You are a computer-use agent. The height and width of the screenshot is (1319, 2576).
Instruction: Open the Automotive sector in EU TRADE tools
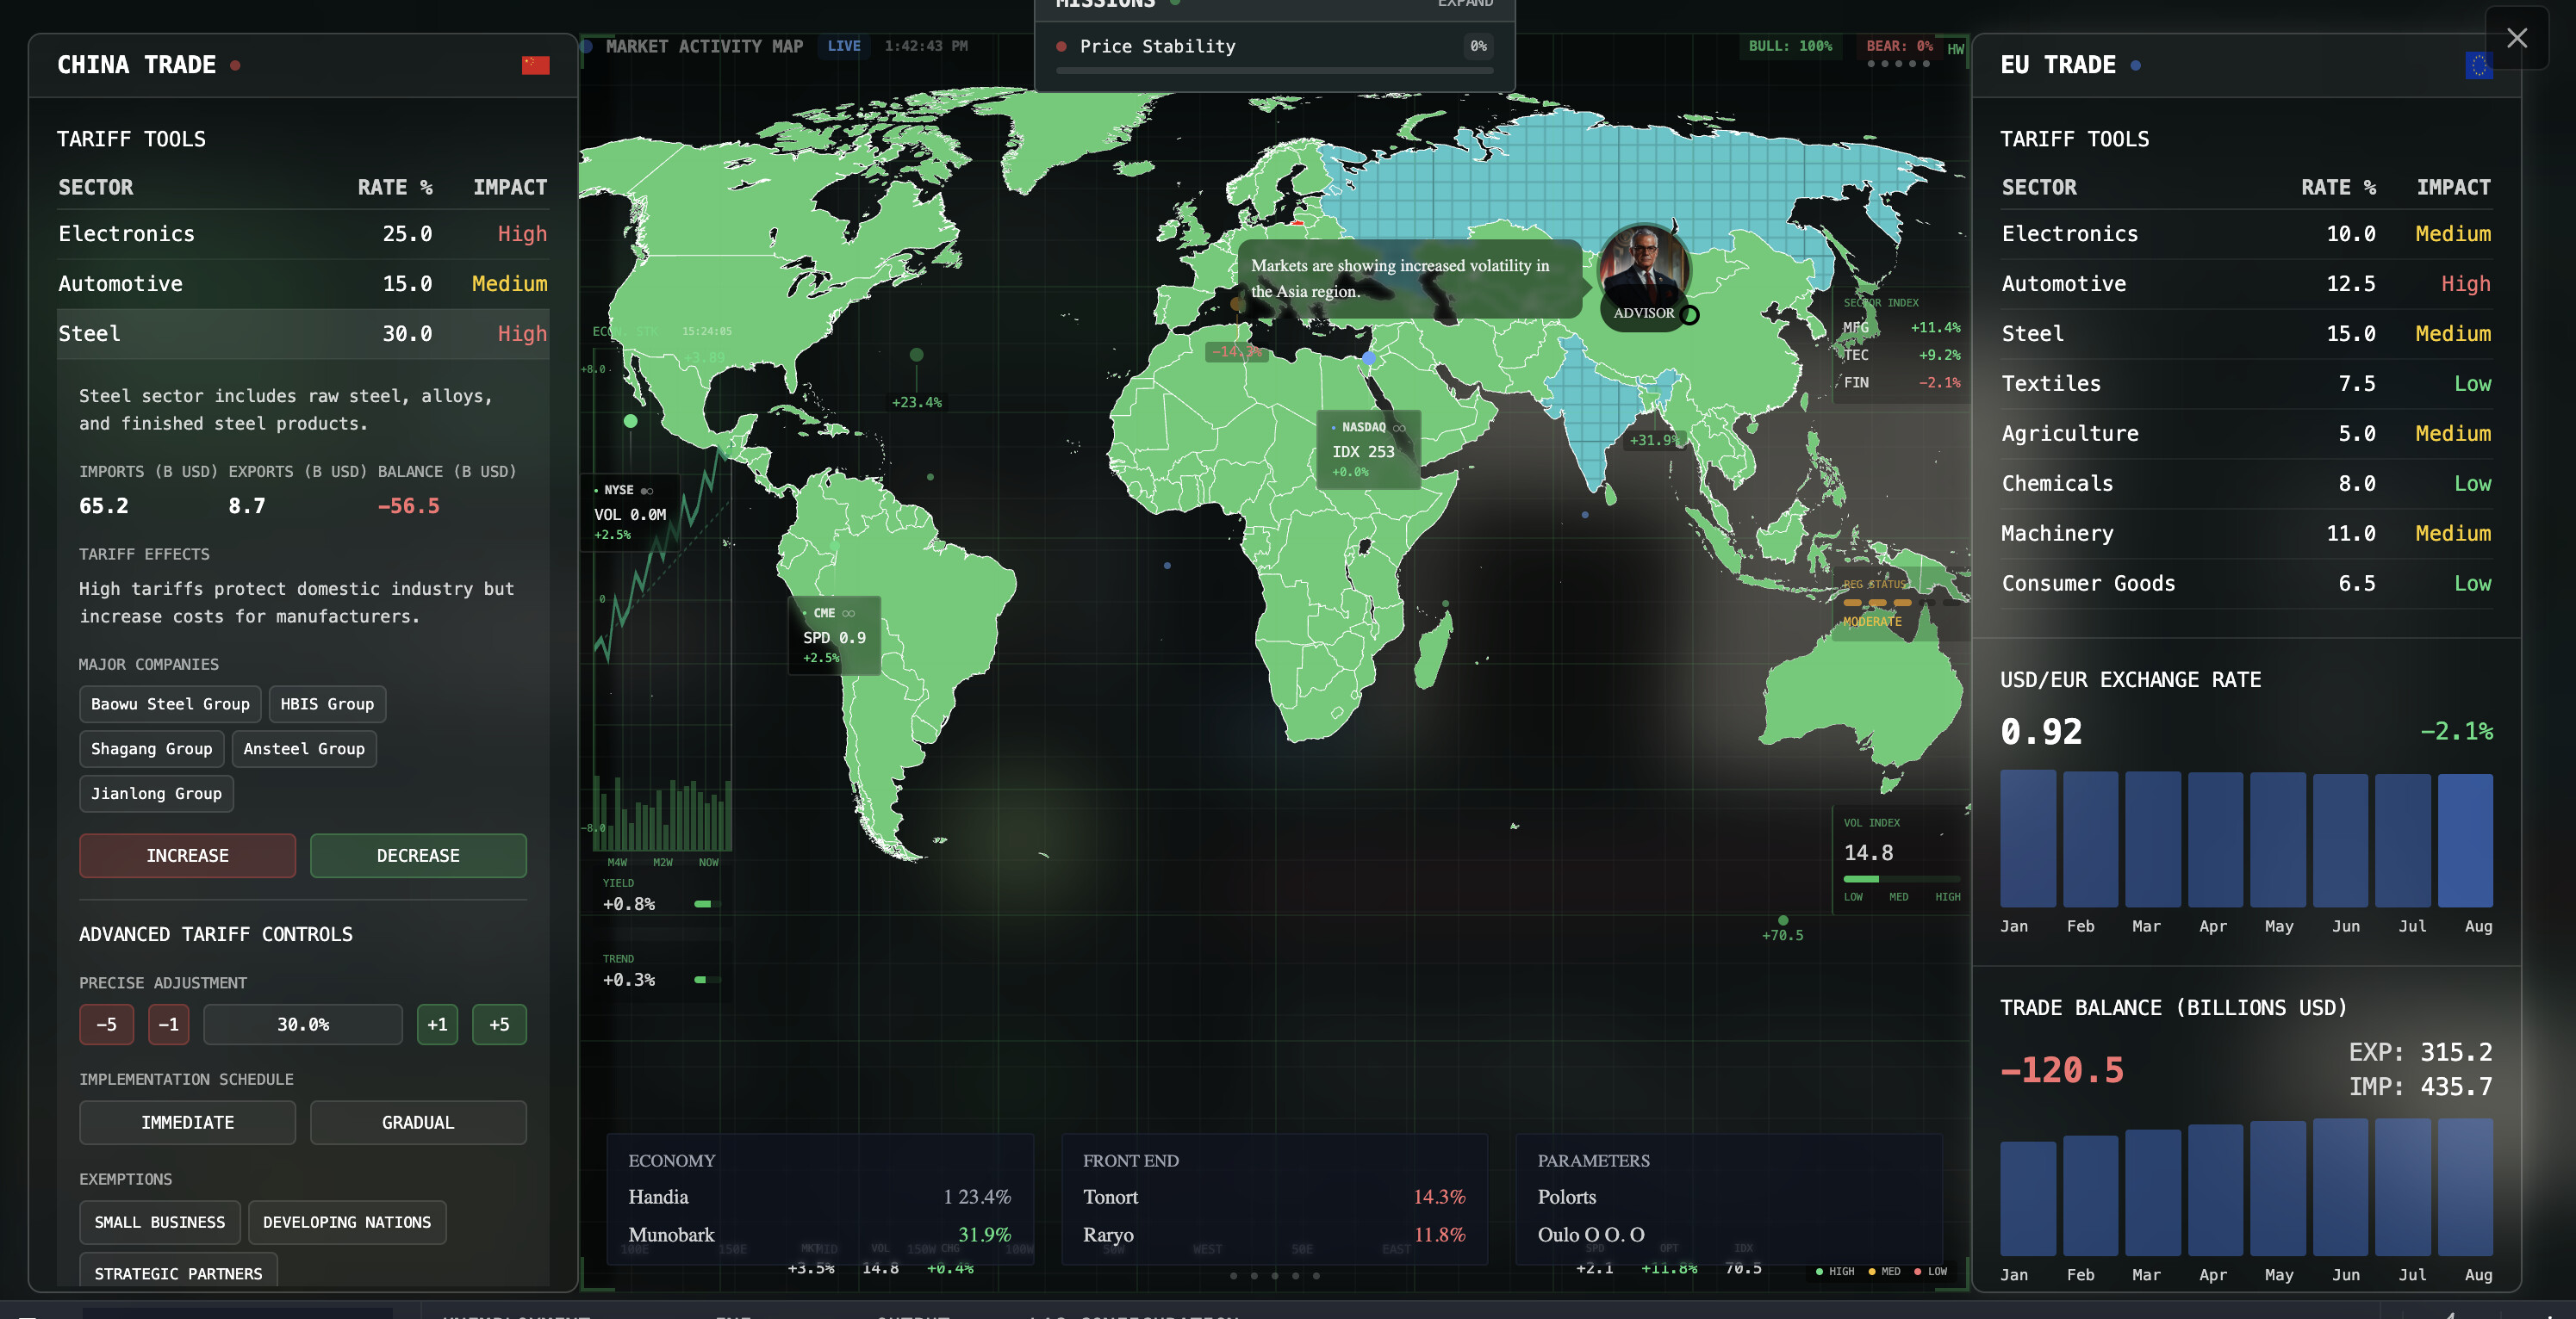pos(2245,282)
